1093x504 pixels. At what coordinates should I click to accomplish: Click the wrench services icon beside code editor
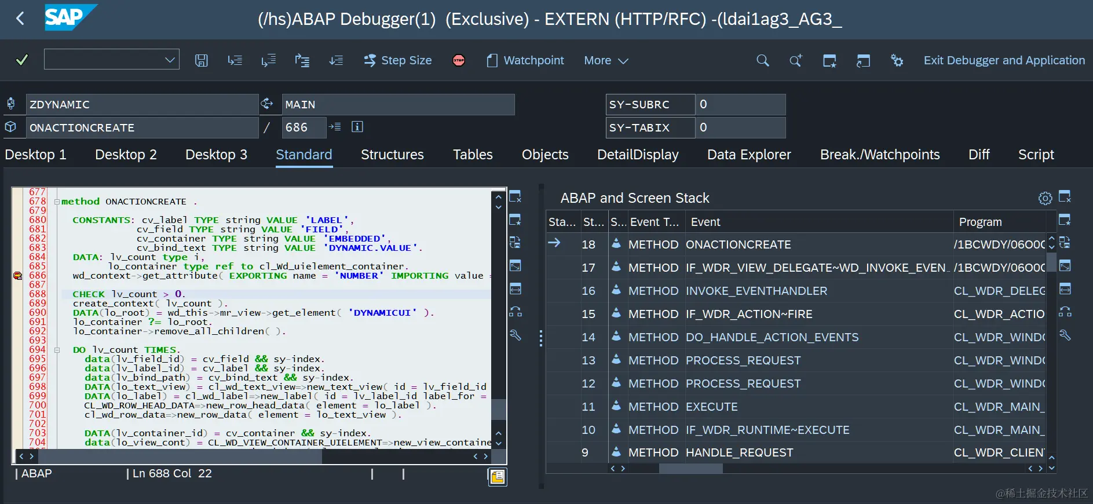click(x=515, y=335)
